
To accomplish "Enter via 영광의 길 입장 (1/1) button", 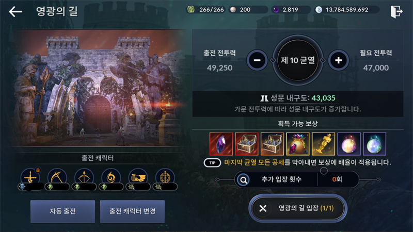I will (298, 208).
